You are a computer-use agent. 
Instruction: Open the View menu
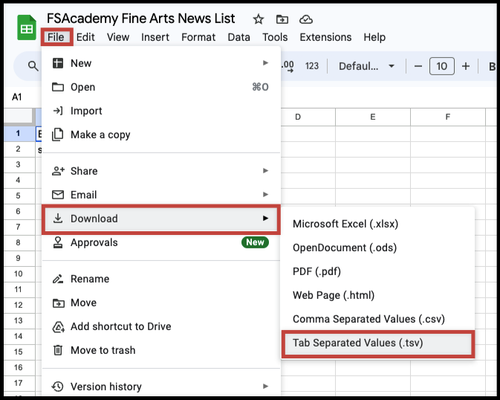pos(118,37)
